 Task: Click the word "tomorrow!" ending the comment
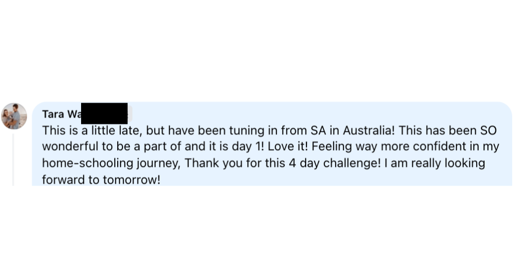[x=132, y=180]
